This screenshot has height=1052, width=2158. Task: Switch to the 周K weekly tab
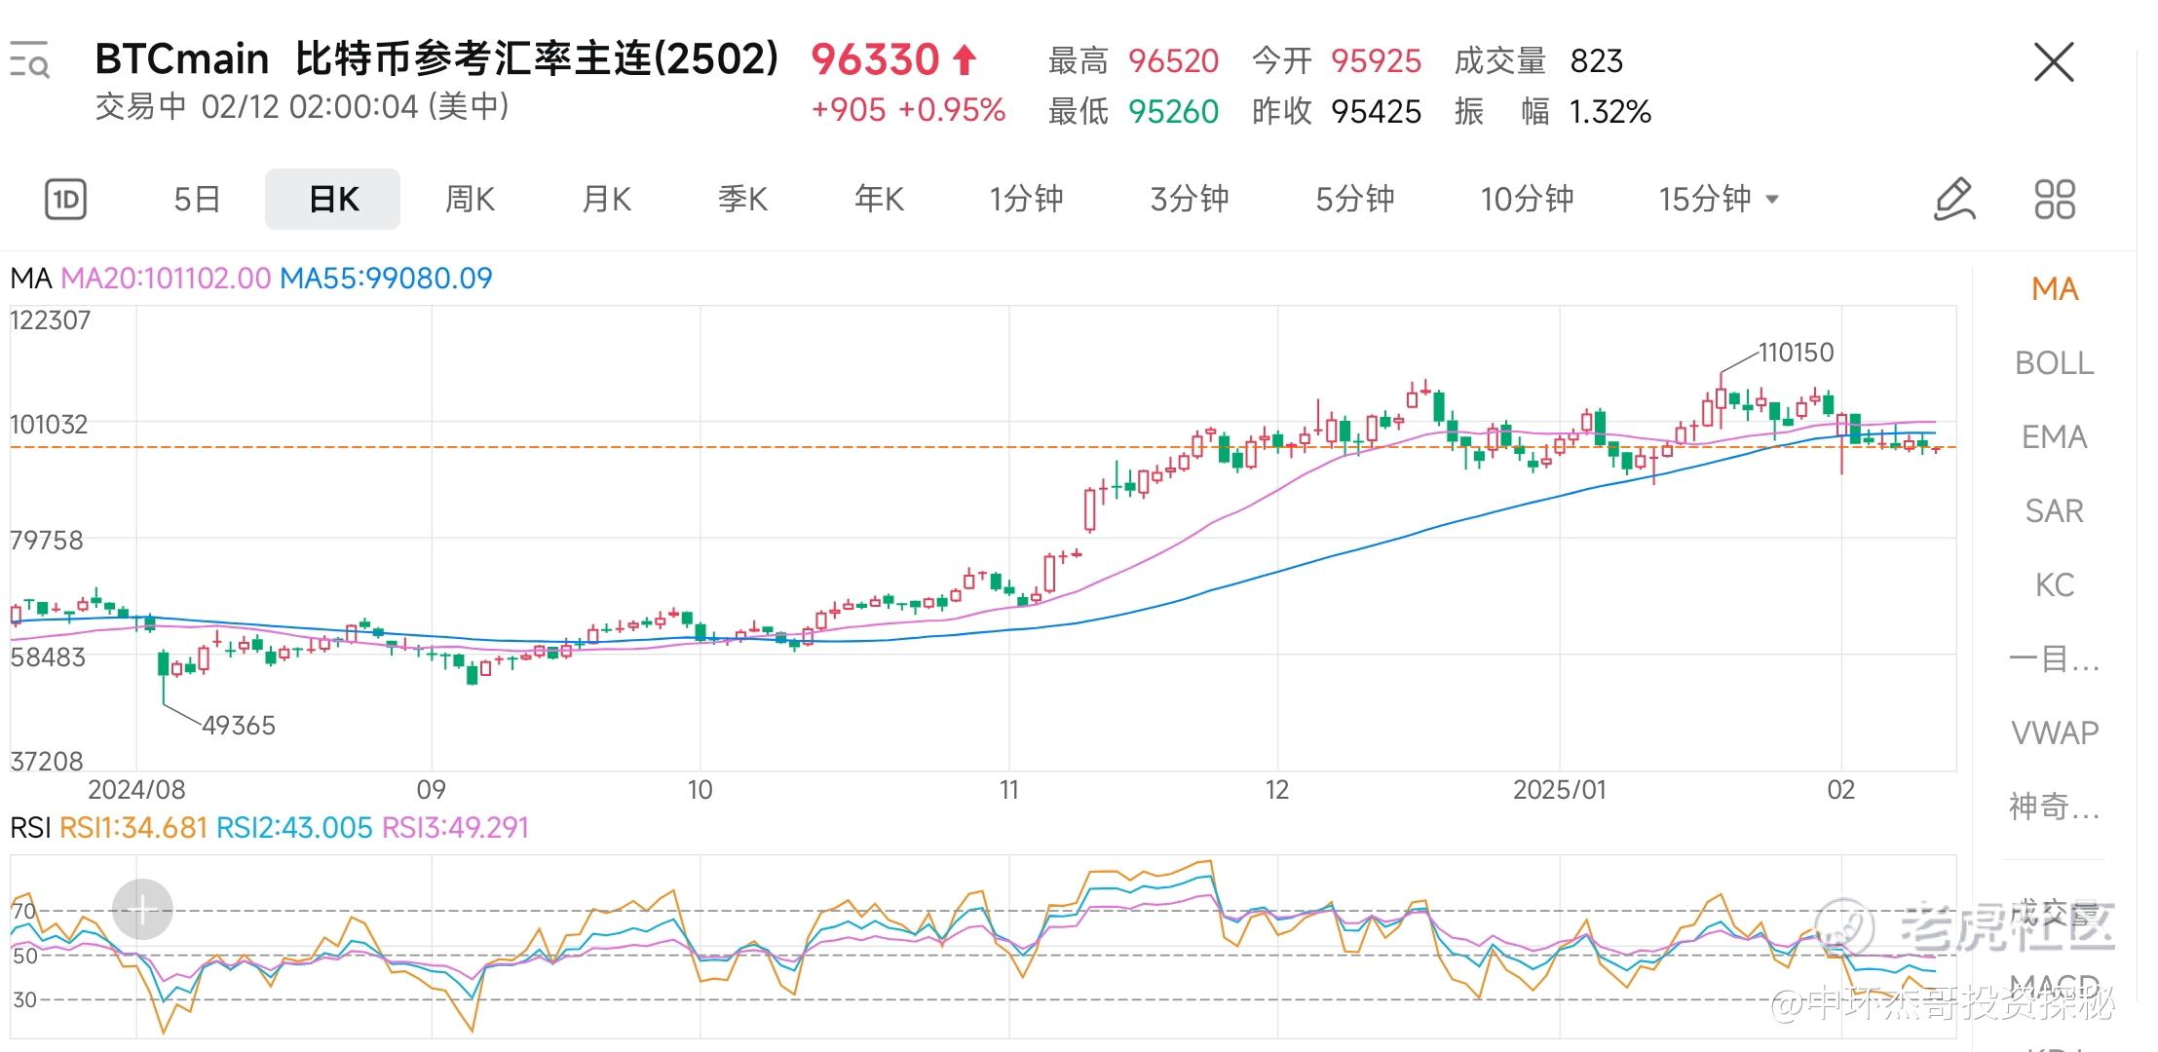[x=470, y=200]
